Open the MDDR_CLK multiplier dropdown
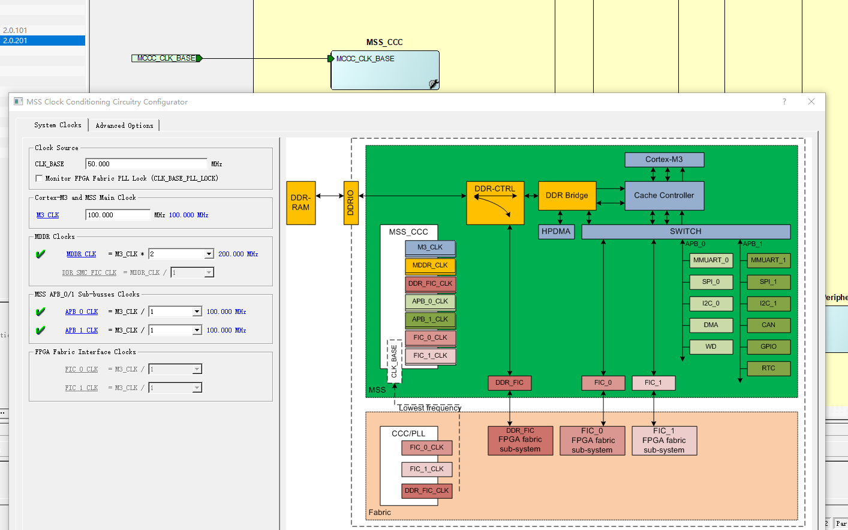The height and width of the screenshot is (530, 848). pyautogui.click(x=209, y=253)
